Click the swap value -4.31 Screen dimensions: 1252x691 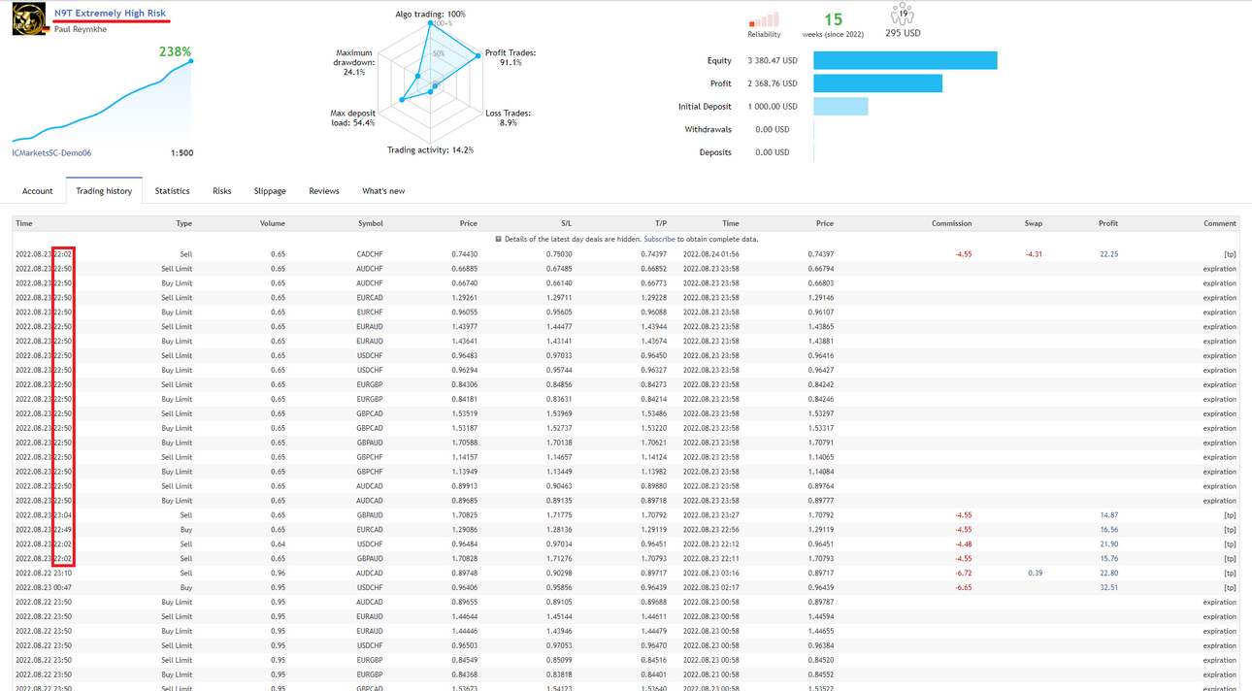click(x=1034, y=254)
